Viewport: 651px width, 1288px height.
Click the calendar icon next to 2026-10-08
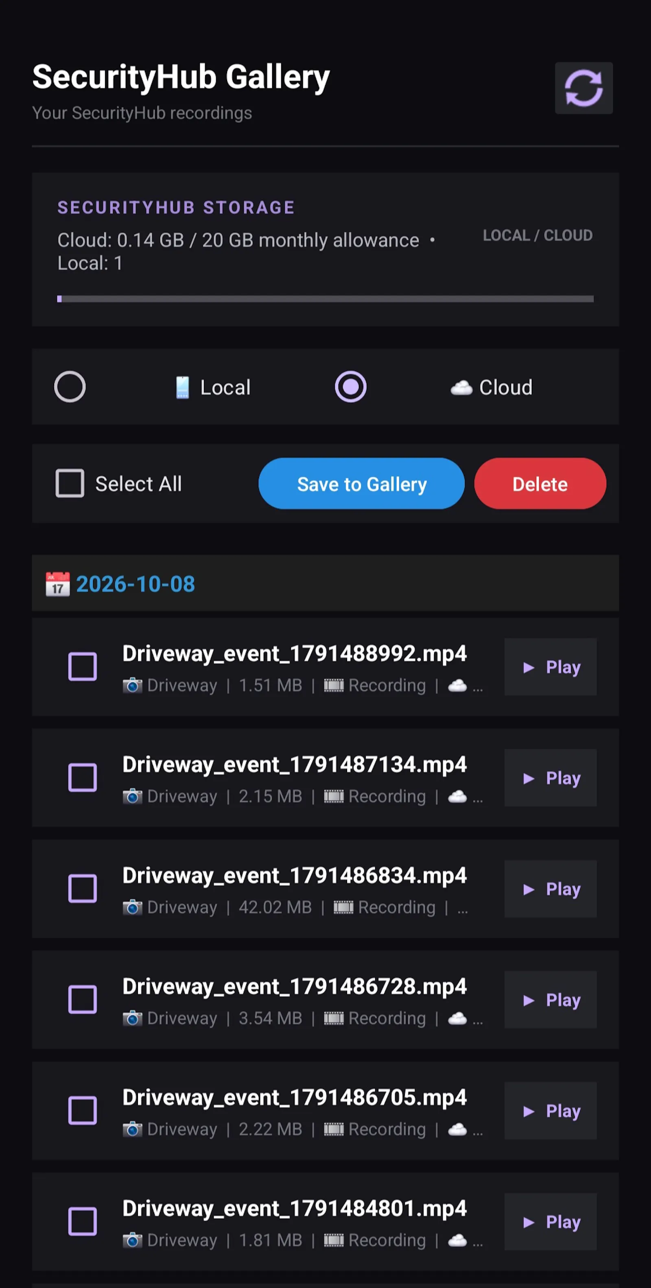click(x=57, y=584)
